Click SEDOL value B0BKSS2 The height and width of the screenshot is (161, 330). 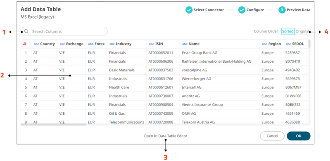tap(293, 104)
